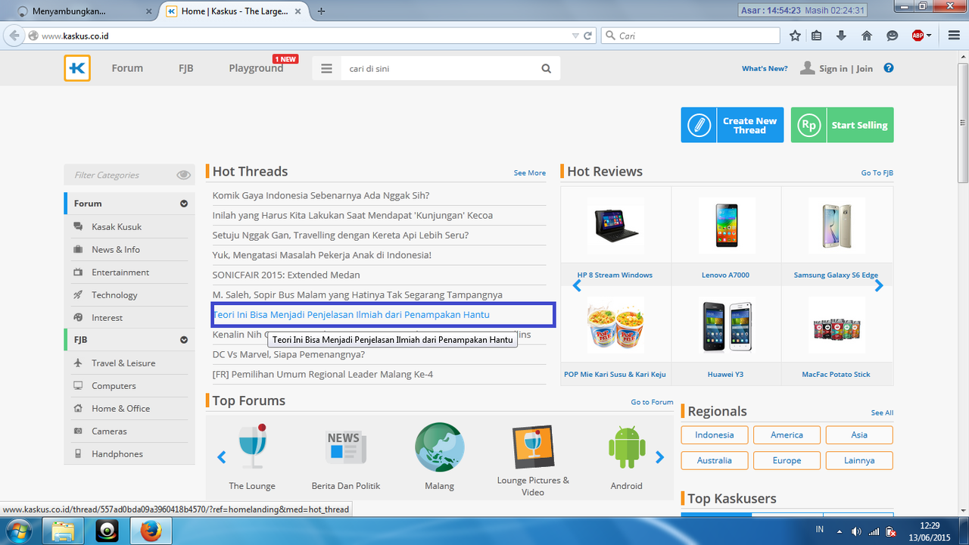The width and height of the screenshot is (969, 545).
Task: Show next Top Forums with right arrow
Action: (x=659, y=457)
